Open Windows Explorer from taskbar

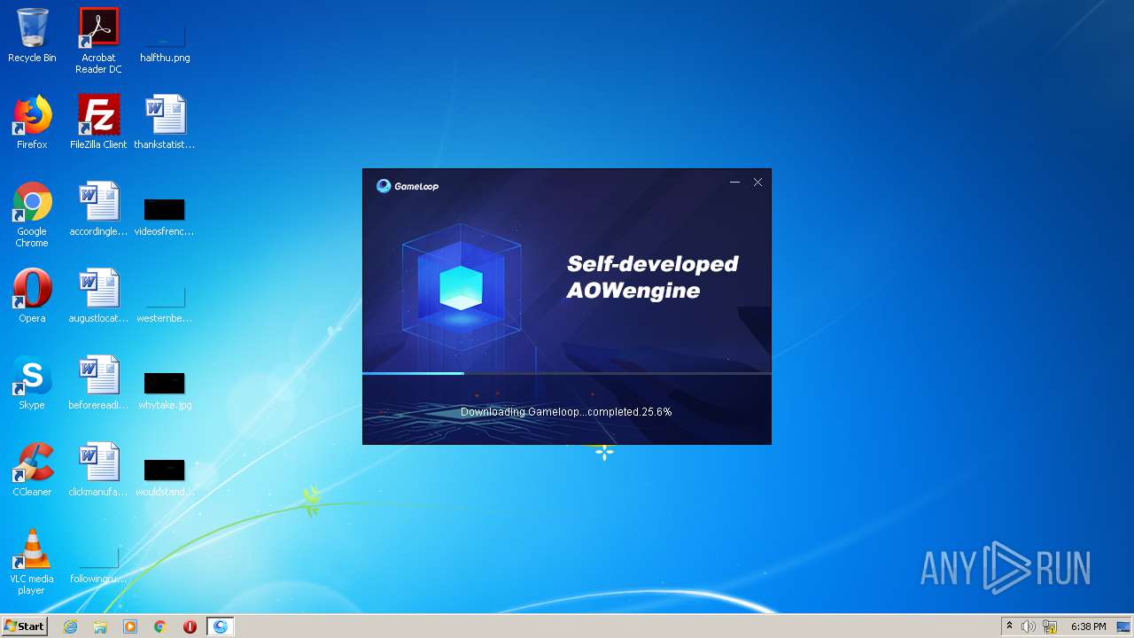coord(100,626)
